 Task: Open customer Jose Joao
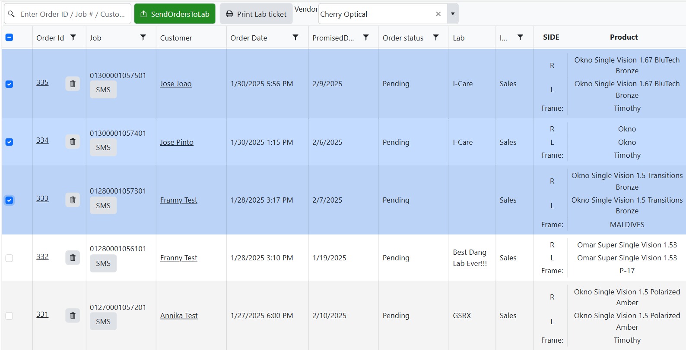click(176, 84)
